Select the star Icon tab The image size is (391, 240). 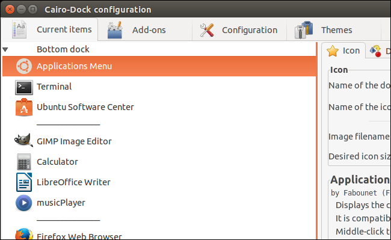pyautogui.click(x=343, y=51)
